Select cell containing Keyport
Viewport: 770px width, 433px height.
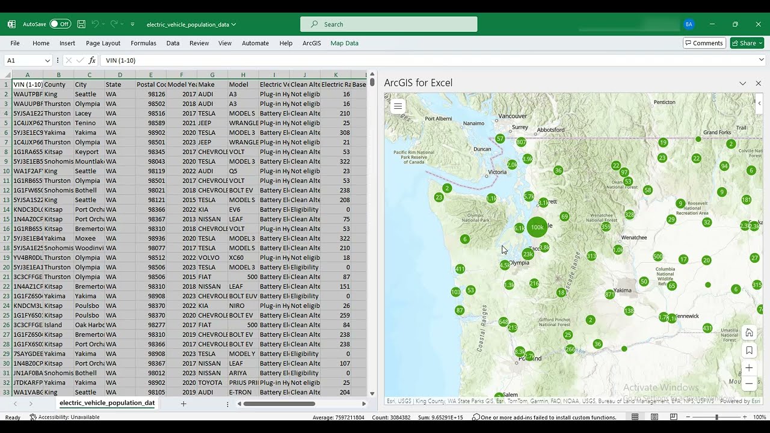coord(89,152)
